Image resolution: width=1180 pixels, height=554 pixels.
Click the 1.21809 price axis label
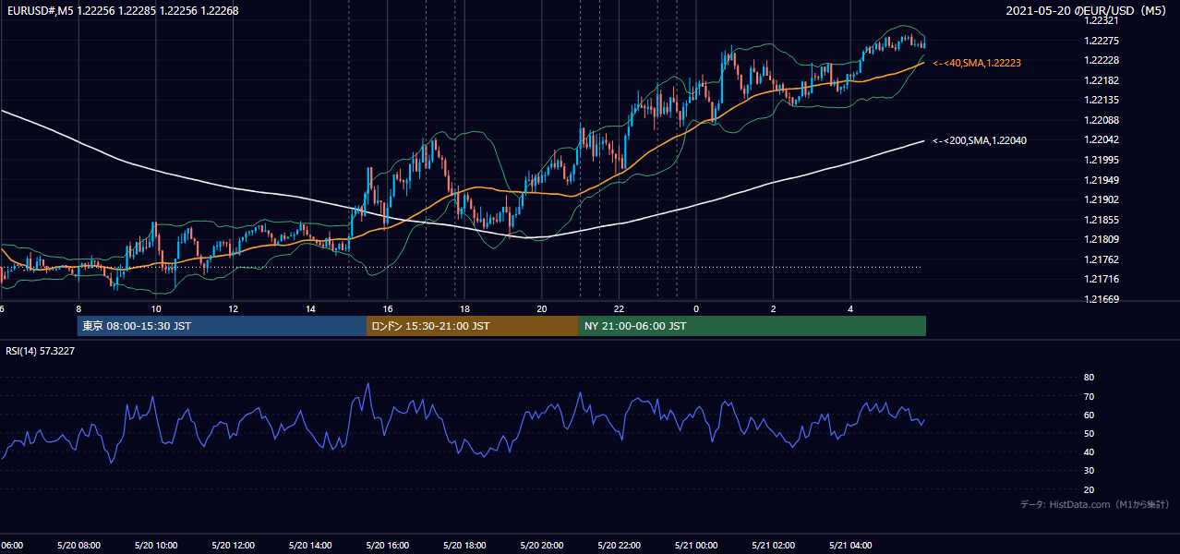click(1102, 239)
